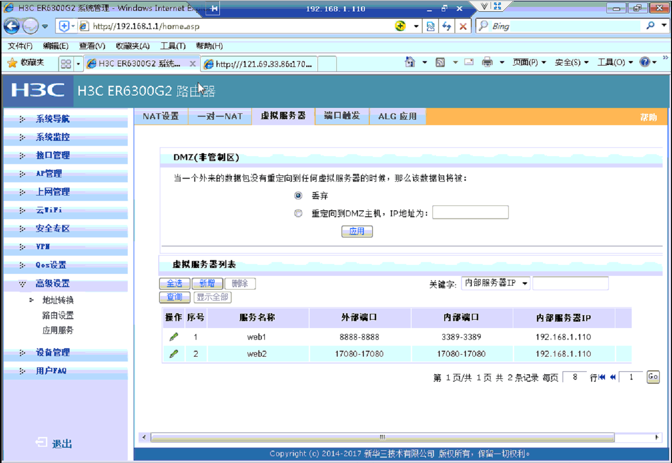Refresh the page with the refresh icon
Viewport: 672px width, 463px height.
point(447,26)
